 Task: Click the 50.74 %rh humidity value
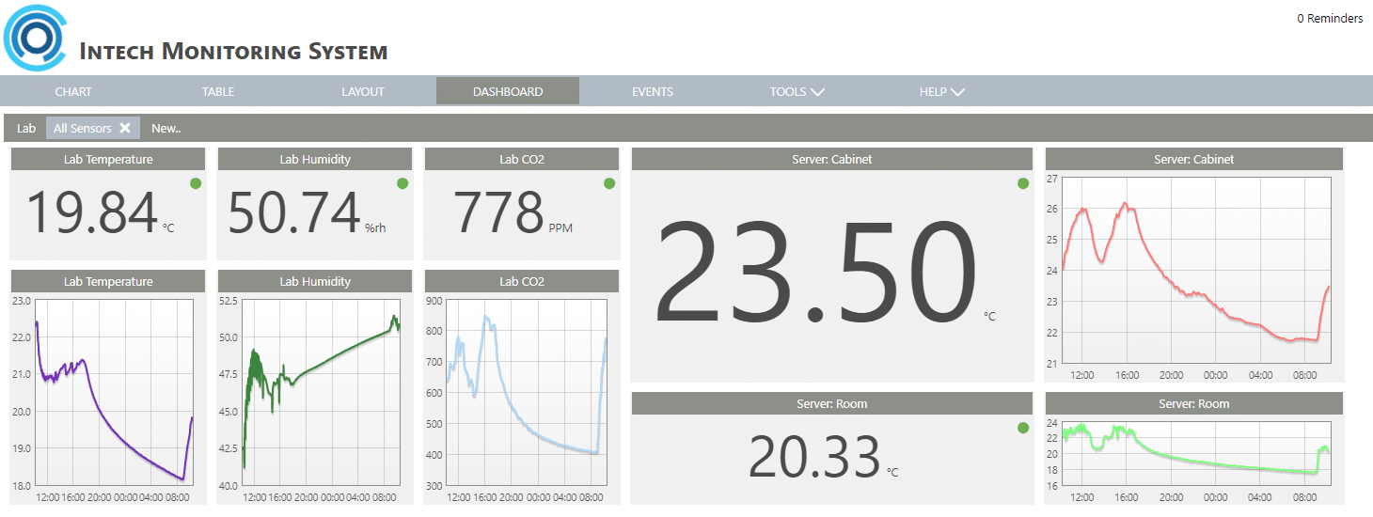(307, 213)
